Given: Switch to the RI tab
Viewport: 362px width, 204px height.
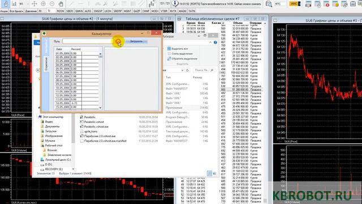Looking at the screenshot, I should point(40,11).
